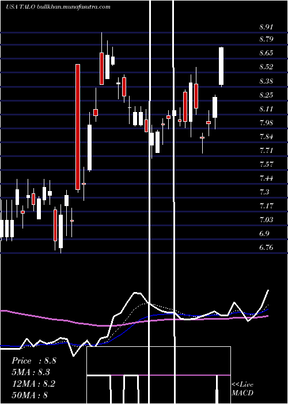The height and width of the screenshot is (404, 288).
Task: Click the tallest red candlestick body
Action: click(78, 127)
